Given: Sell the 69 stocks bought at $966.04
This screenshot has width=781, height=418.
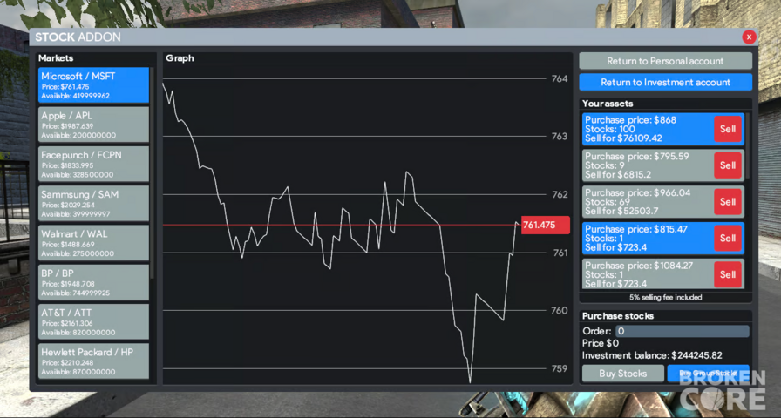Looking at the screenshot, I should click(x=728, y=201).
